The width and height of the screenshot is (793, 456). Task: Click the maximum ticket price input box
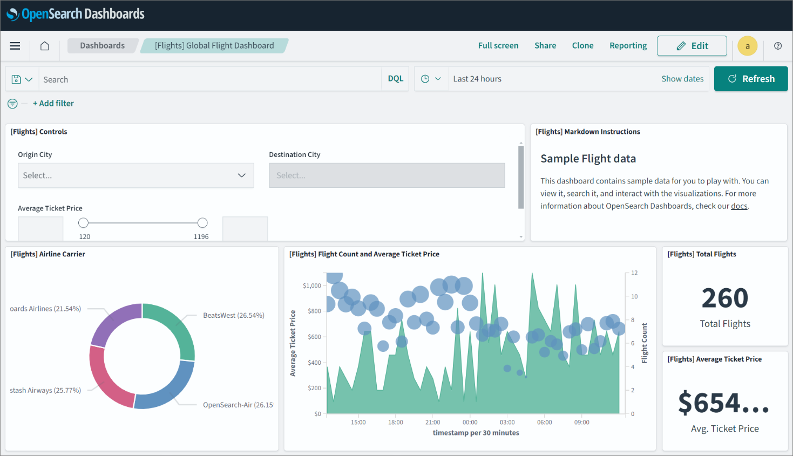[x=245, y=229]
